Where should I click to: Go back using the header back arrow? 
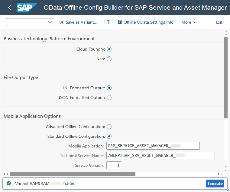(10, 7)
